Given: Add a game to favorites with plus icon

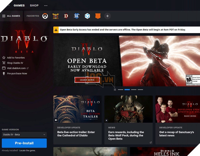Looking at the screenshot, I should (x=108, y=16).
